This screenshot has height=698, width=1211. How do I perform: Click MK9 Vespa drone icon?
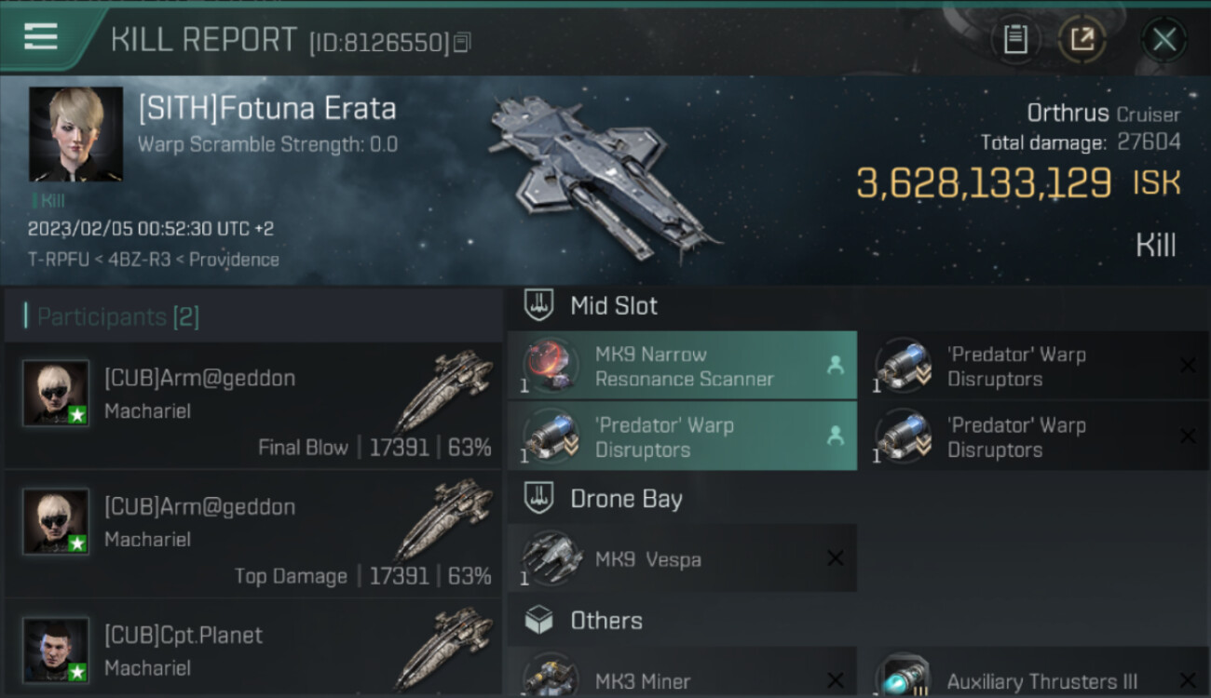551,558
